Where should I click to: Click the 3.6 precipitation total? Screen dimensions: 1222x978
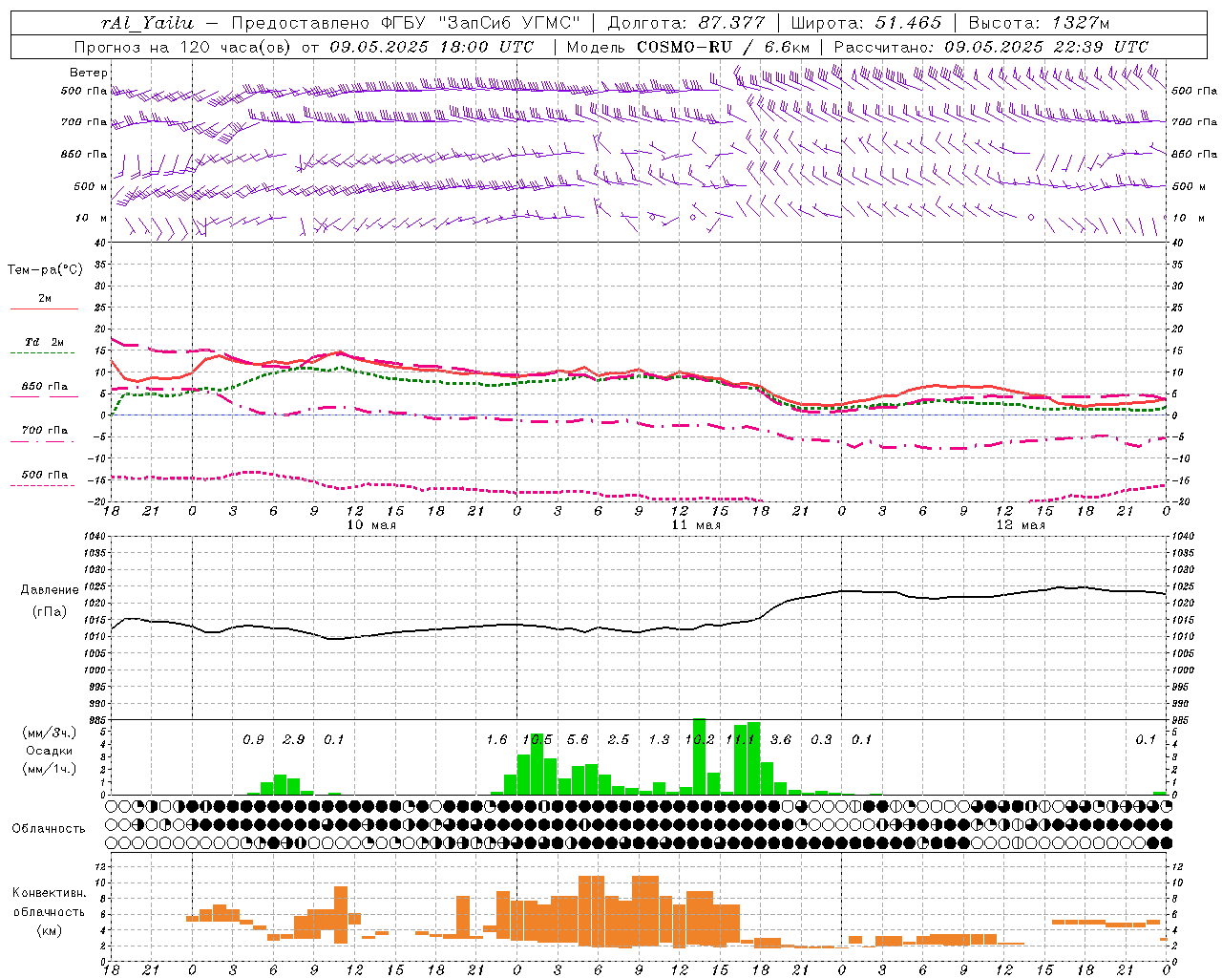pos(781,740)
